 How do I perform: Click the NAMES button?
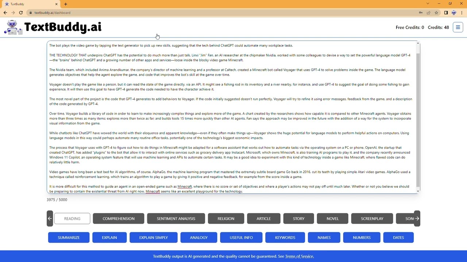324,237
